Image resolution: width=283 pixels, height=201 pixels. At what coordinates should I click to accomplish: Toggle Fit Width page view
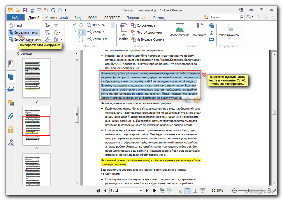81,32
